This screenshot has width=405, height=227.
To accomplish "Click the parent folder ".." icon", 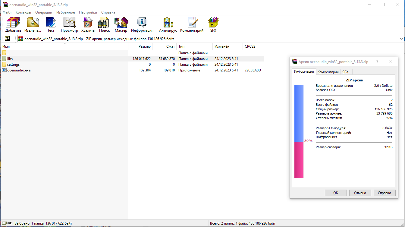I will [x=4, y=53].
